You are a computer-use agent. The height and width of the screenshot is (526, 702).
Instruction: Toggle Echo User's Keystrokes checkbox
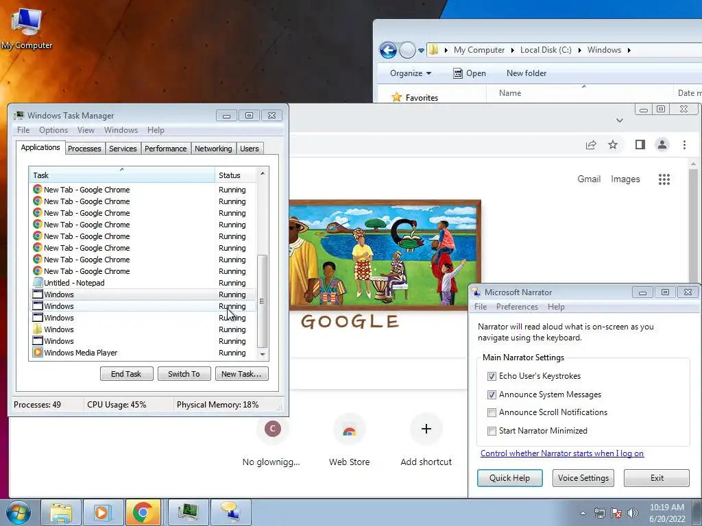point(492,376)
